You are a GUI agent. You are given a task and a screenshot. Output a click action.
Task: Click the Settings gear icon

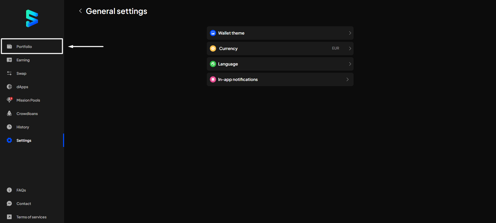[x=9, y=140]
